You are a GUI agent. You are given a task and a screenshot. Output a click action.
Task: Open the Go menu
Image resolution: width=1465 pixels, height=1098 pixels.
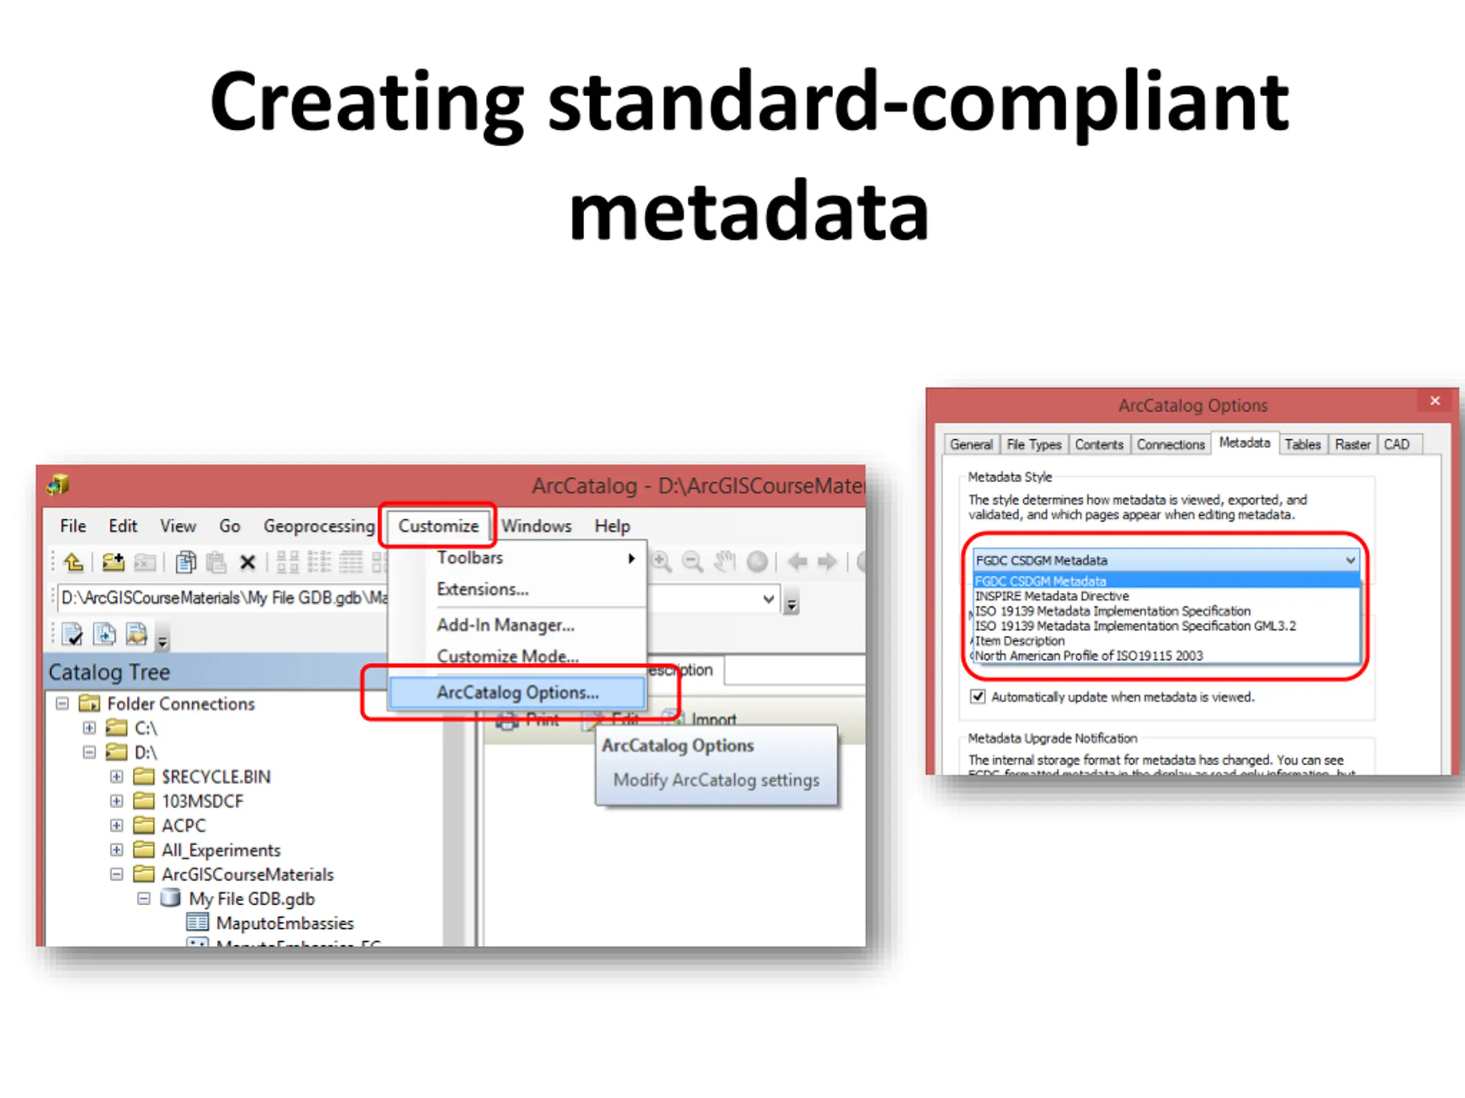tap(230, 526)
